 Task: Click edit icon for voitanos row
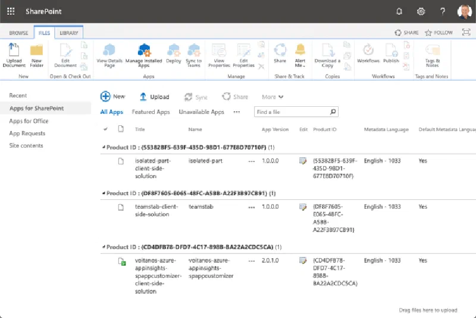click(x=303, y=260)
